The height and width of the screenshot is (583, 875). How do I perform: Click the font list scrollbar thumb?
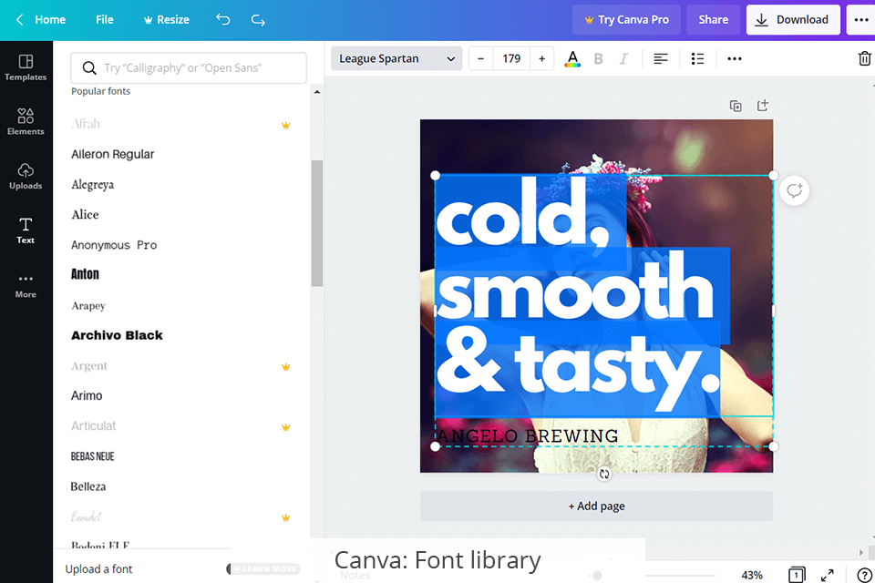tap(317, 223)
